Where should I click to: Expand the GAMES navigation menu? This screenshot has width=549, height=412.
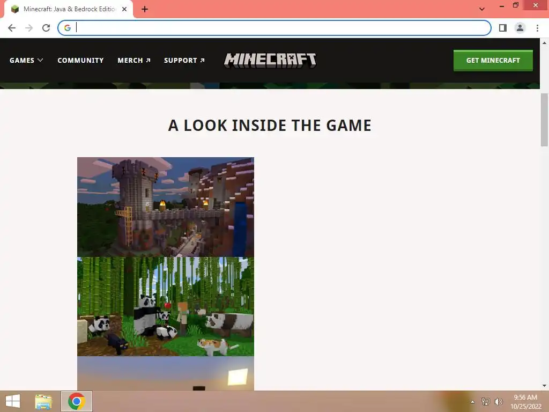pos(26,60)
